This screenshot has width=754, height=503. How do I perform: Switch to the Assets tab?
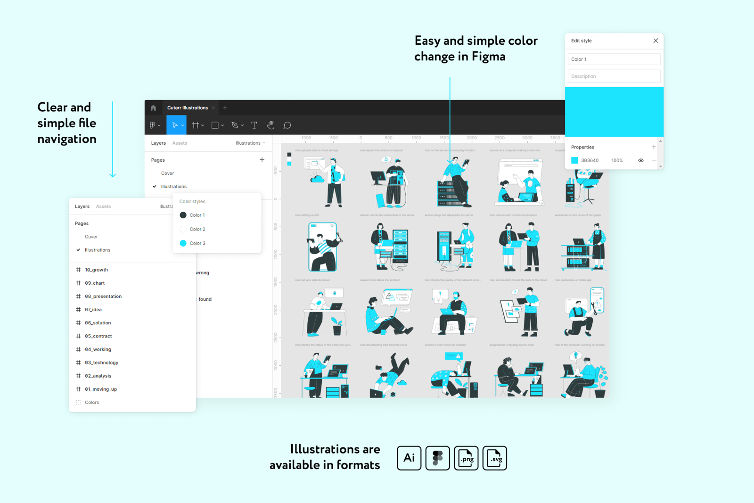[180, 143]
